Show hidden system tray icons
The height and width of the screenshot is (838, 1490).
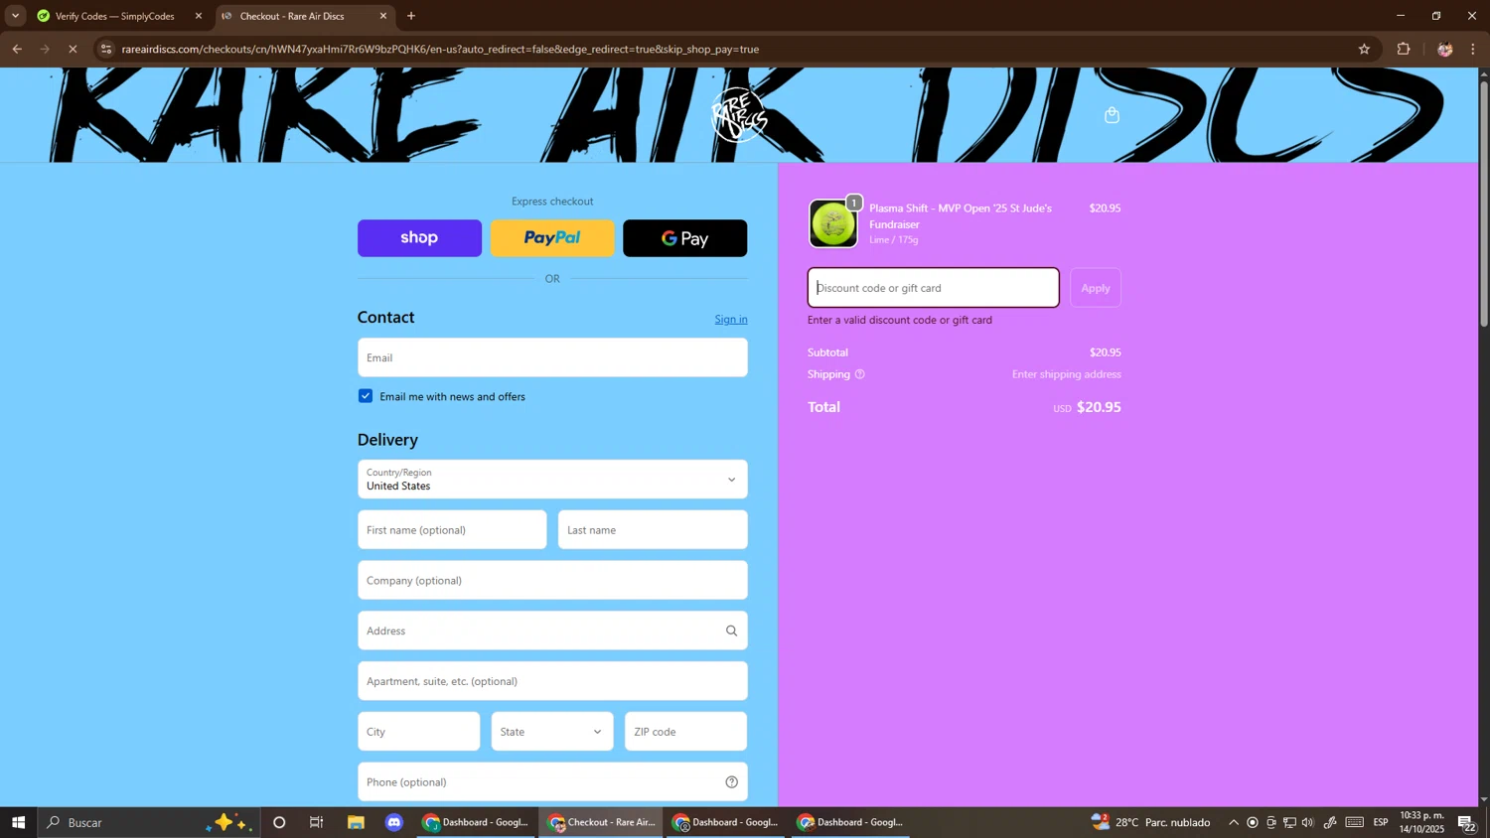(1234, 822)
